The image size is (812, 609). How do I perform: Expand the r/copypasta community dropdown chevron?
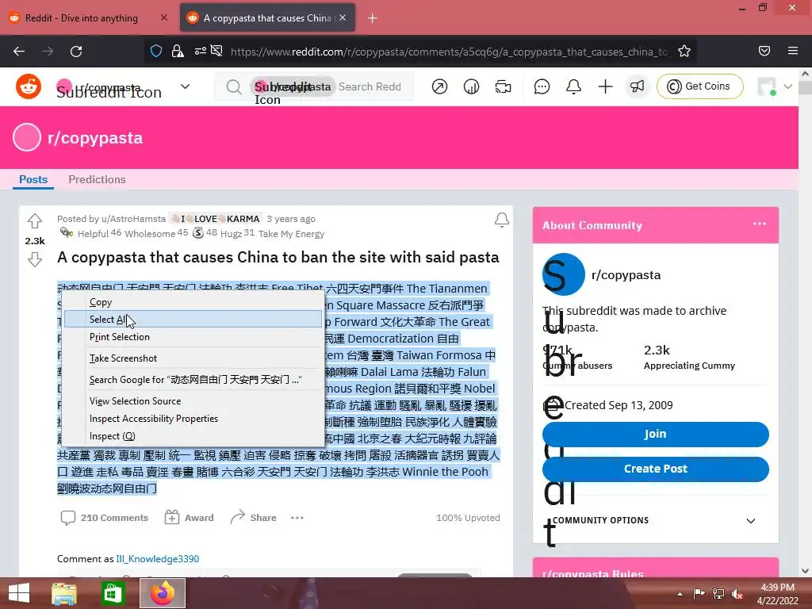pos(185,86)
